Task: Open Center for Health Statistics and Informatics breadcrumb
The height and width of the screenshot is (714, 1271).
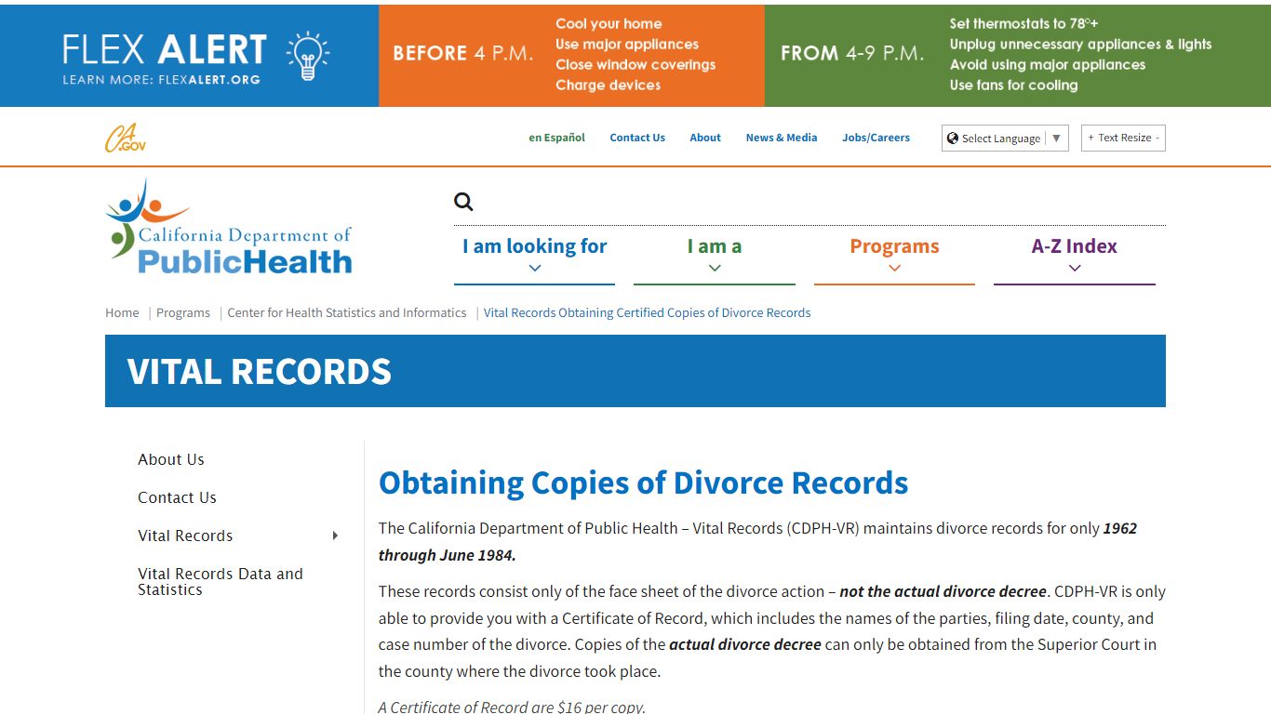Action: click(347, 312)
